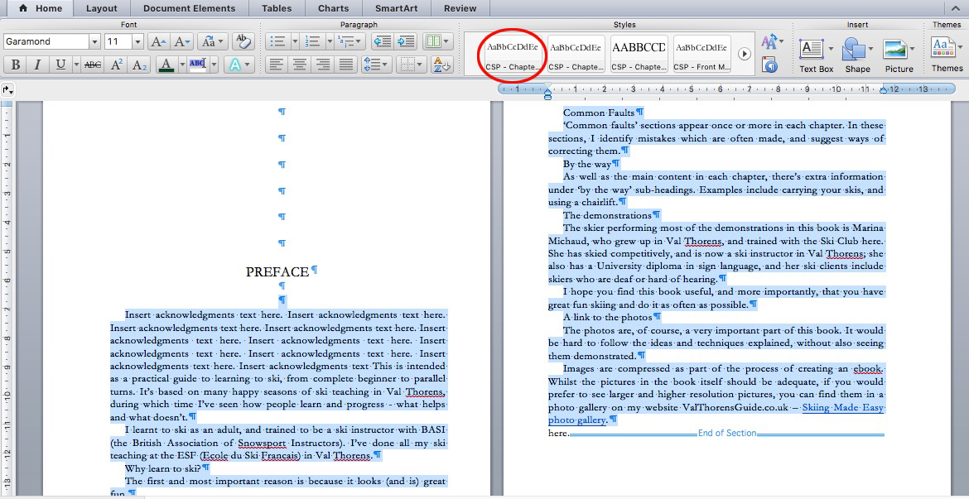969x499 pixels.
Task: Insert a Picture from ribbon
Action: pos(899,54)
